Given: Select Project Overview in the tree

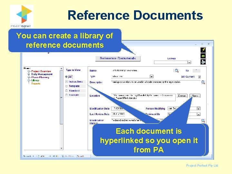Looking at the screenshot, I should pyautogui.click(x=41, y=71).
